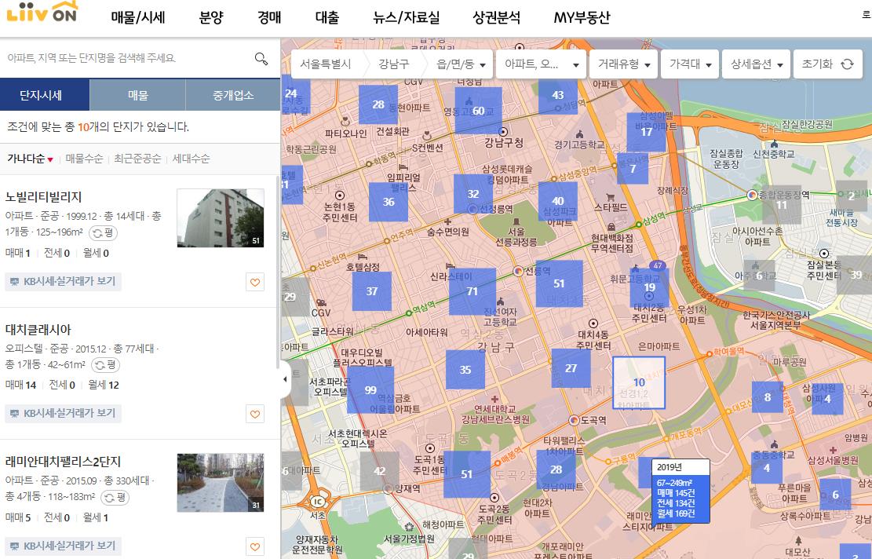The image size is (872, 559).
Task: Click 매매 14 count for 대치클래시아
Action: click(20, 385)
